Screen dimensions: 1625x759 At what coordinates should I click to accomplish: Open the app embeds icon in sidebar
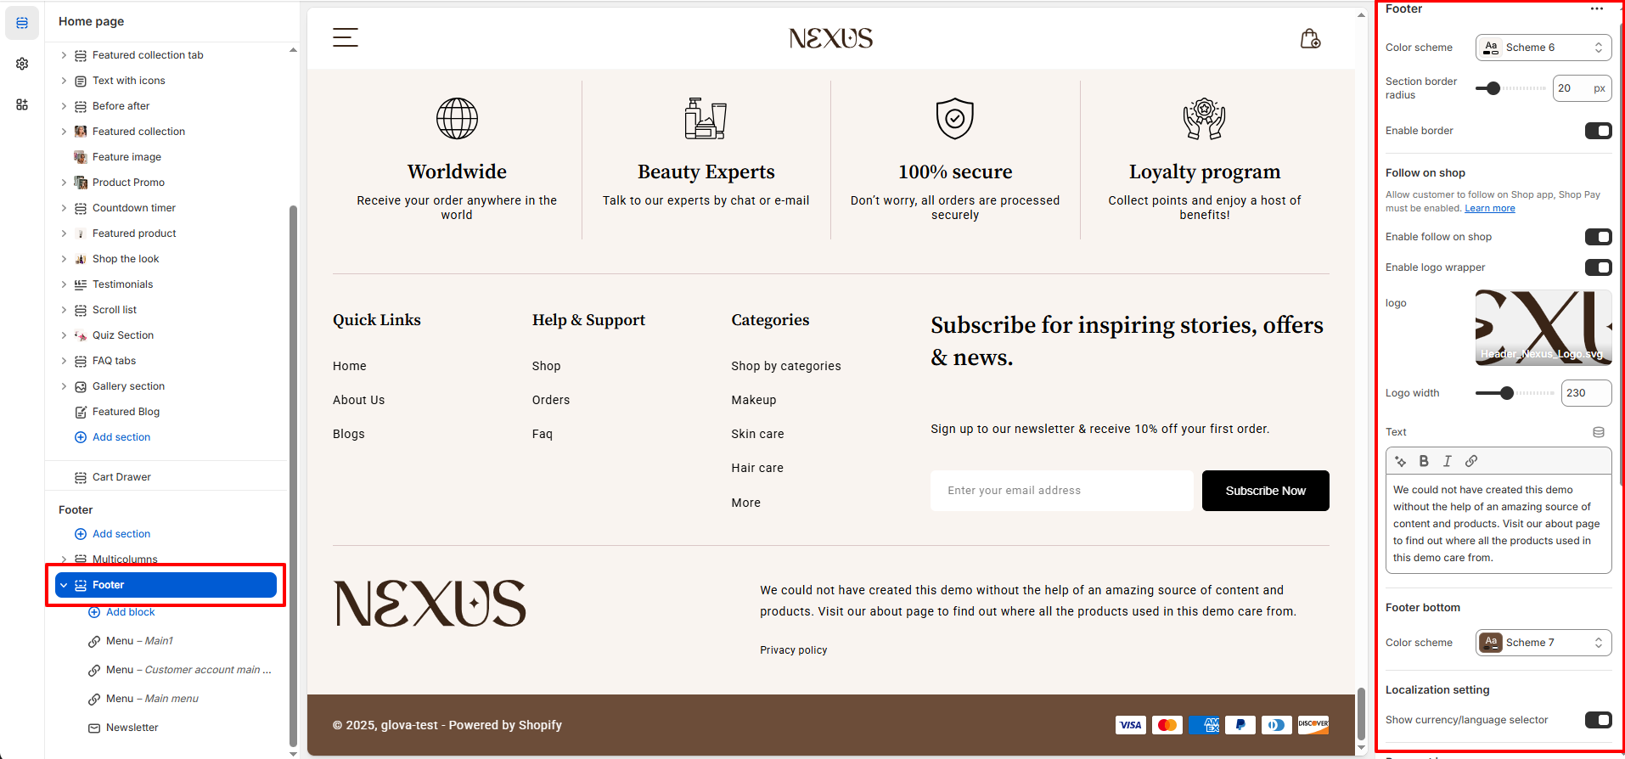22,104
